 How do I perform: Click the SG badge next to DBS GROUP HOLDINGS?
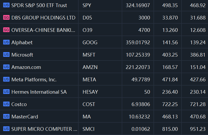(6, 17)
